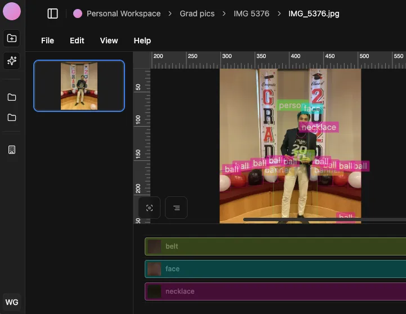Open the Edit menu

tap(77, 41)
